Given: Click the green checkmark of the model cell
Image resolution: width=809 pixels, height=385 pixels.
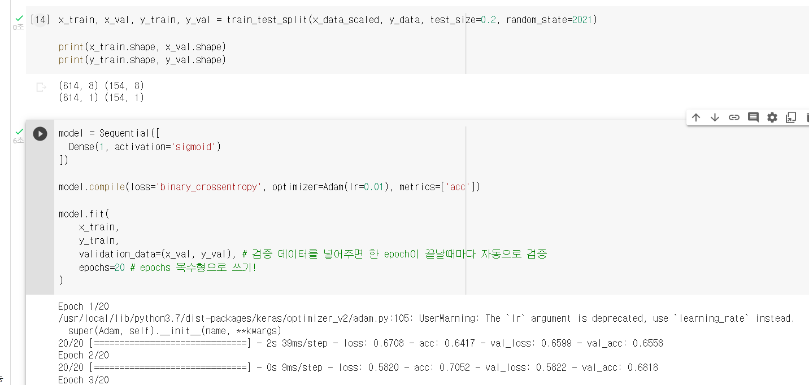Looking at the screenshot, I should pos(19,132).
